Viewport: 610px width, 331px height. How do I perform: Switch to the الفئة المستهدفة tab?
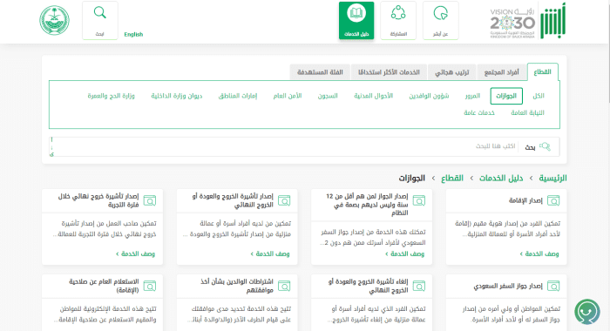320,72
